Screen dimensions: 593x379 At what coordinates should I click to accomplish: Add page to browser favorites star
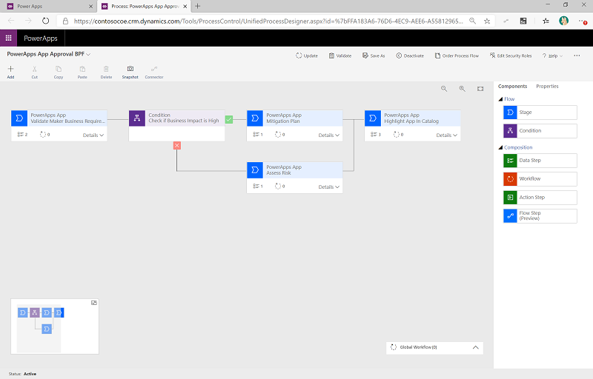click(x=487, y=21)
